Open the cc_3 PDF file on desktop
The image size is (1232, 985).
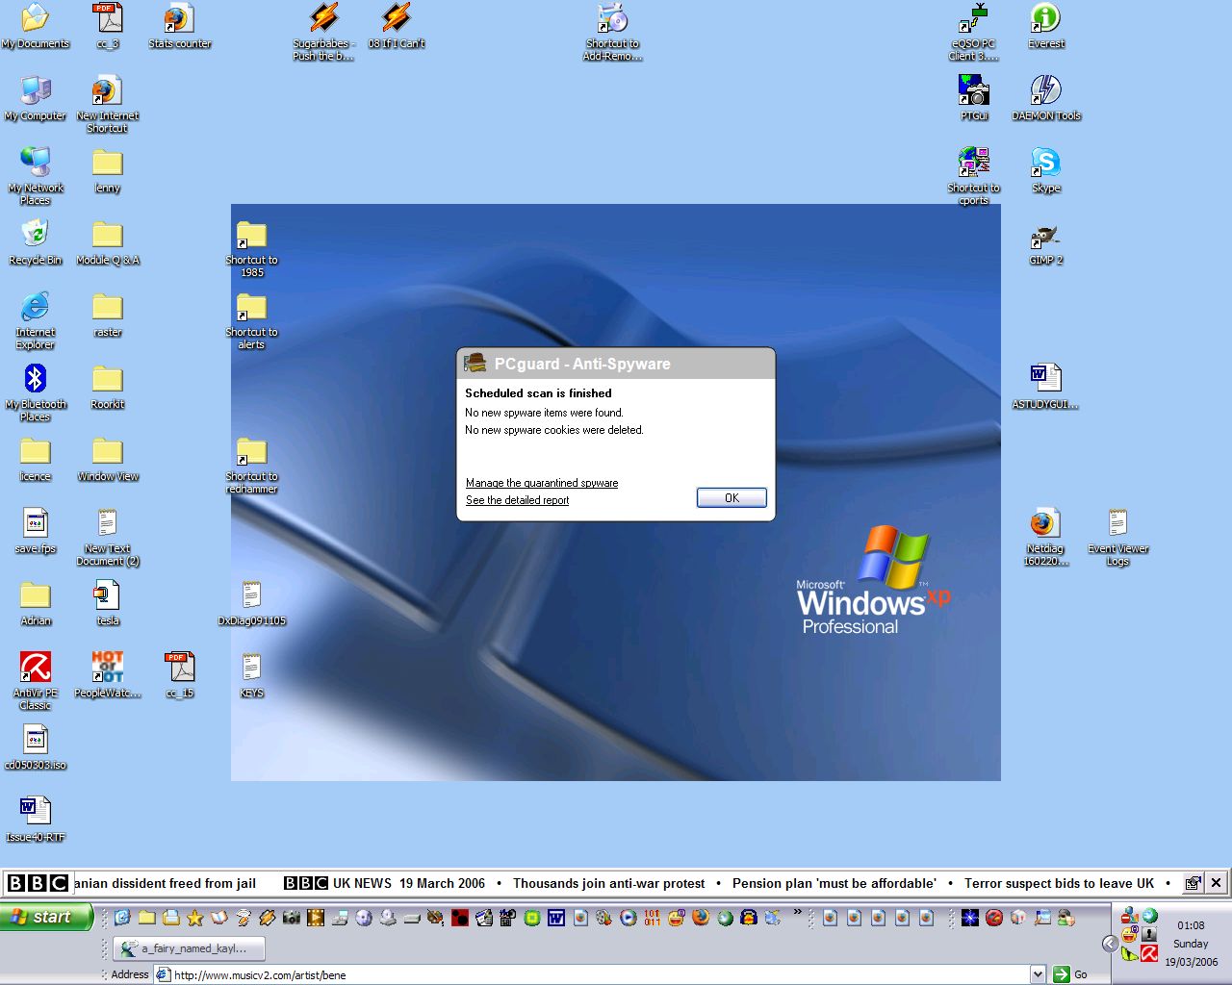click(108, 27)
